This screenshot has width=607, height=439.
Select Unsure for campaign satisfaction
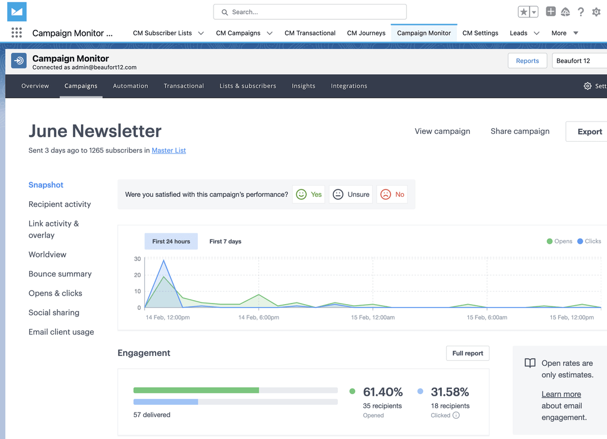click(350, 194)
